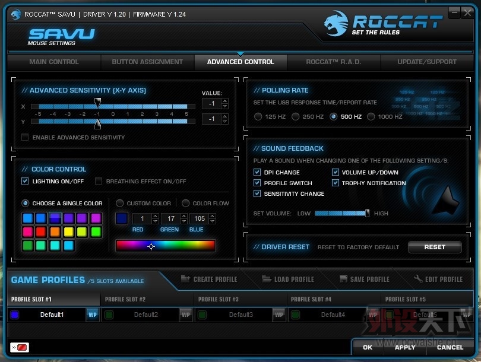Click the WP icon for Default1 profile
This screenshot has width=481, height=362.
pos(92,315)
